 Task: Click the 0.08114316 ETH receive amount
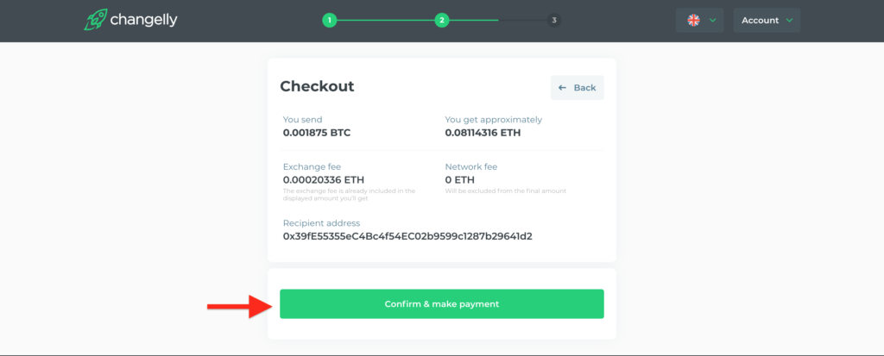click(483, 133)
